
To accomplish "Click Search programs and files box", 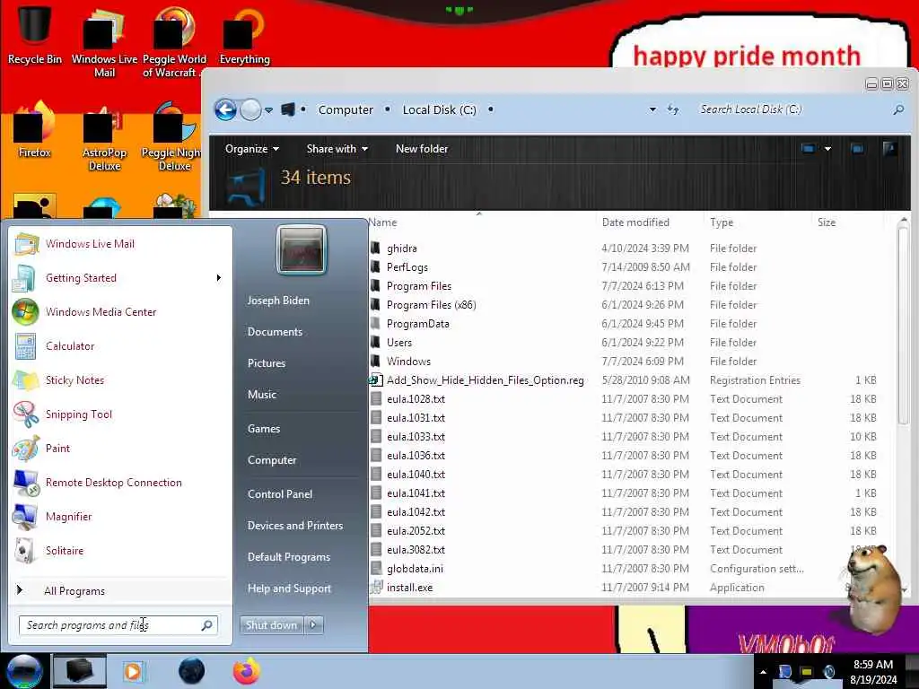I will pyautogui.click(x=118, y=625).
